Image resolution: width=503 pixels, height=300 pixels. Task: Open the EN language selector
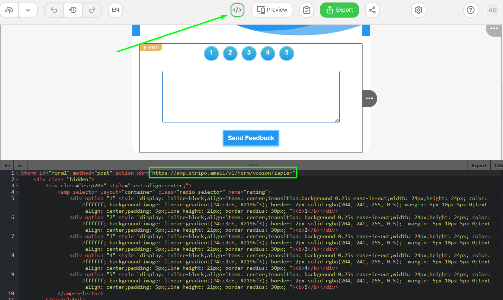[x=115, y=10]
